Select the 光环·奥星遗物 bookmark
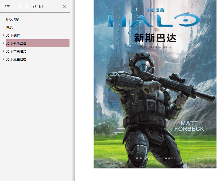The image size is (224, 181). [16, 59]
